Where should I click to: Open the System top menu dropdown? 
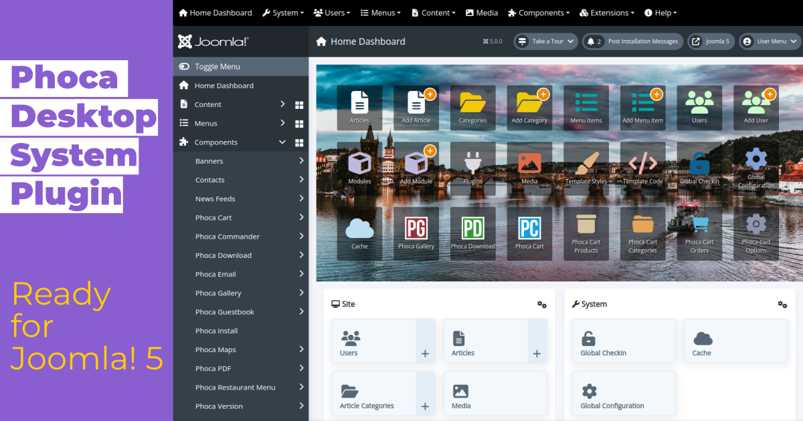click(283, 13)
